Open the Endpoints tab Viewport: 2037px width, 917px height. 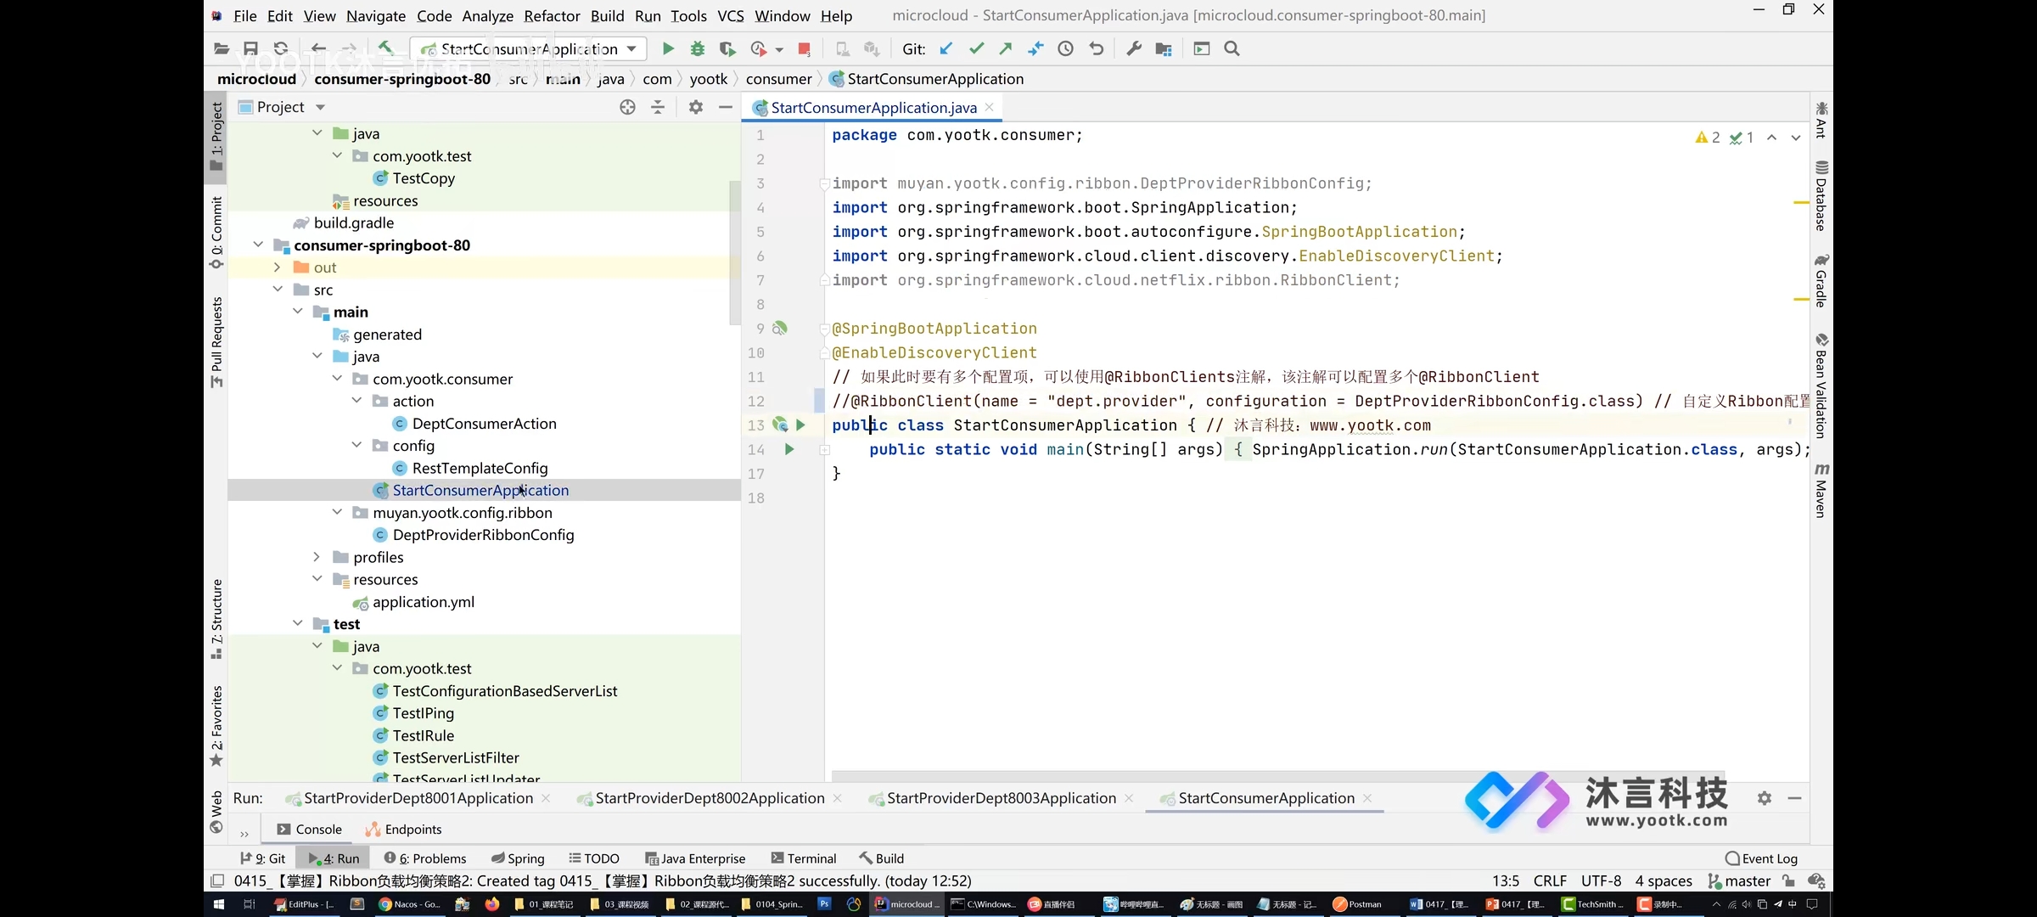(403, 830)
